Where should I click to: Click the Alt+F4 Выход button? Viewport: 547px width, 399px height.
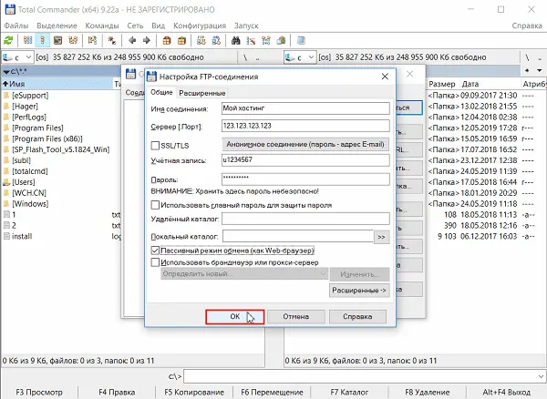(506, 393)
